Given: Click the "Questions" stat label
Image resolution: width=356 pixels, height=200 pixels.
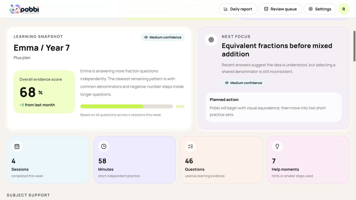Looking at the screenshot, I should (x=195, y=169).
